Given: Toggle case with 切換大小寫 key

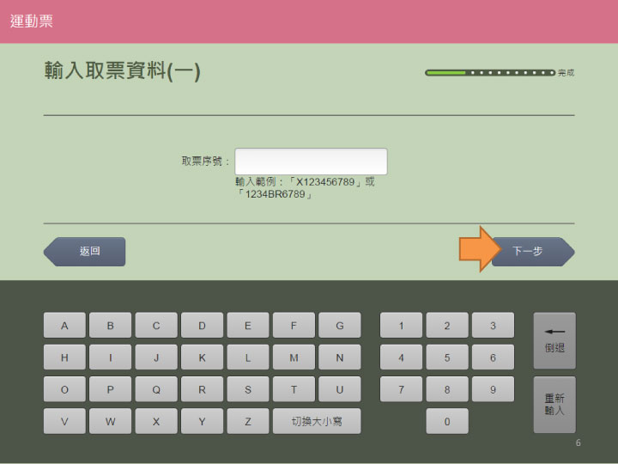Looking at the screenshot, I should pyautogui.click(x=317, y=421).
